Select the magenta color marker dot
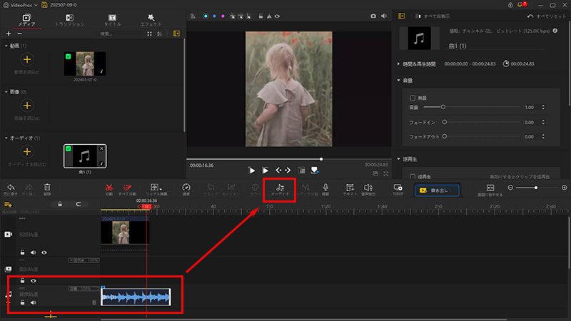The image size is (571, 321). 223,16
